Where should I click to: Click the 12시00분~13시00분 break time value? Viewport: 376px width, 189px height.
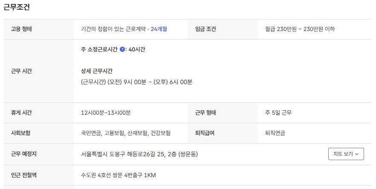coord(106,113)
